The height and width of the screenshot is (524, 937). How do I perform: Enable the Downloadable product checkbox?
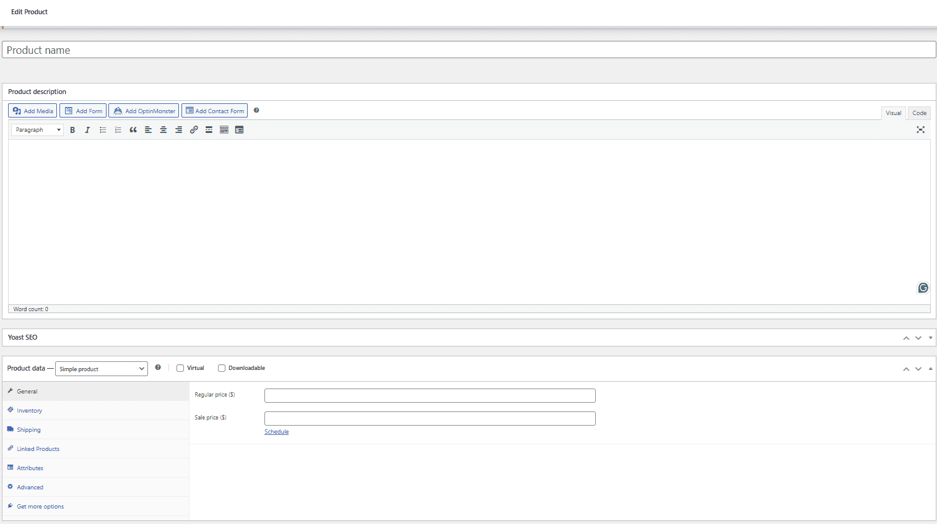(221, 367)
